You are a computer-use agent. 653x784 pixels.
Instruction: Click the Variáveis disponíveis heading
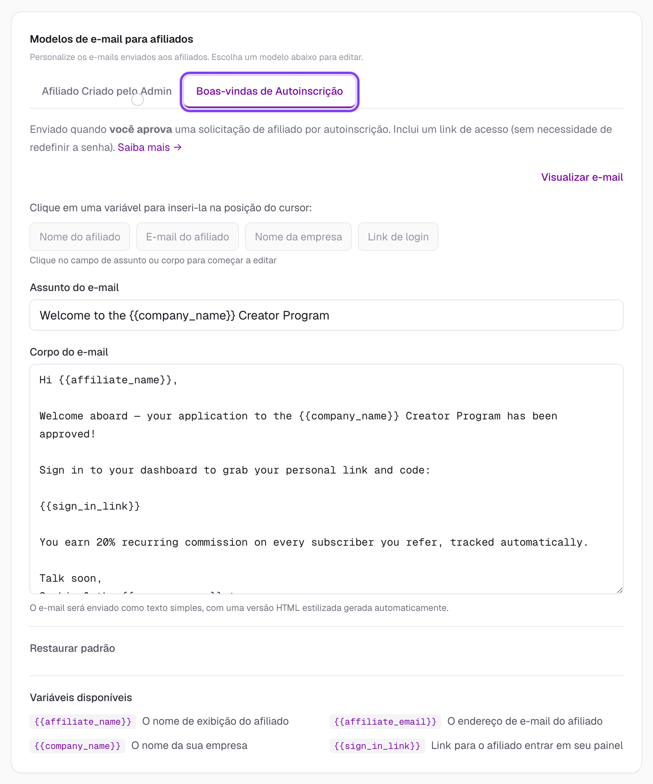click(x=81, y=697)
